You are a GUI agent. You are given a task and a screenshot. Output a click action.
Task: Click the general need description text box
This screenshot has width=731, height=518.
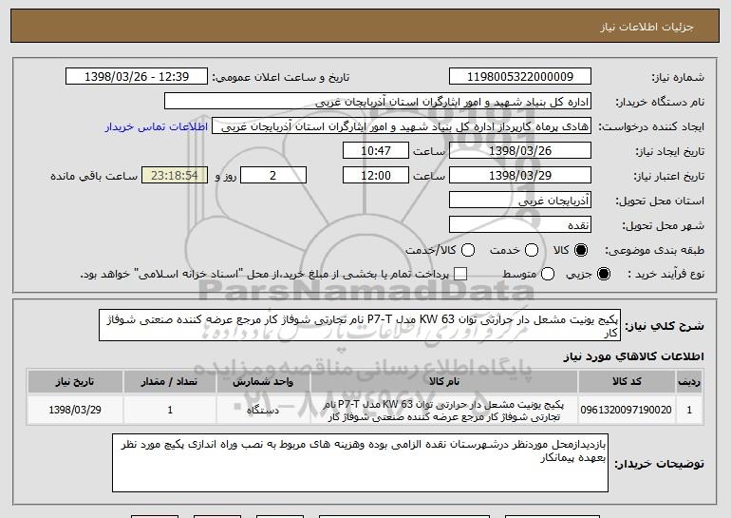(360, 325)
